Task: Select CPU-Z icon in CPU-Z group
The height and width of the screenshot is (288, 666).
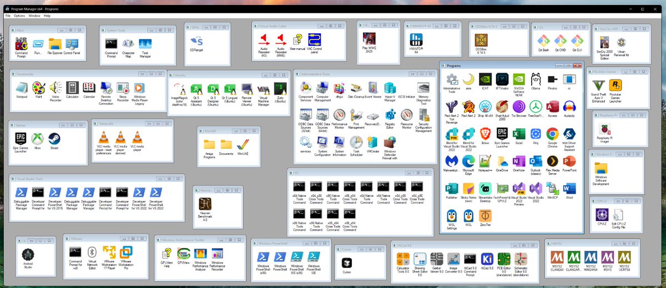Action: point(602,214)
